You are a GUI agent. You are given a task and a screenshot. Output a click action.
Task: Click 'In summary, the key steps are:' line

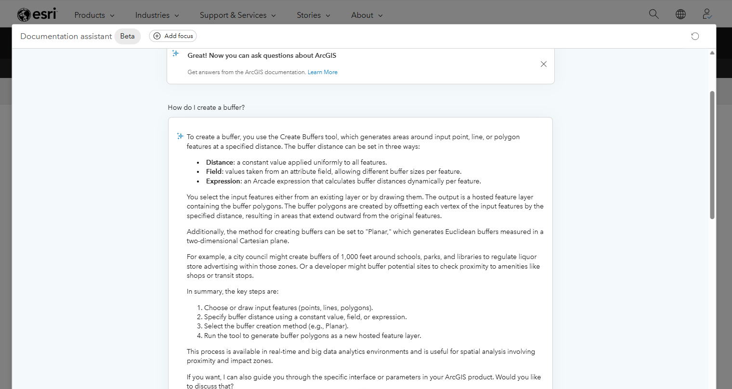[x=233, y=291]
